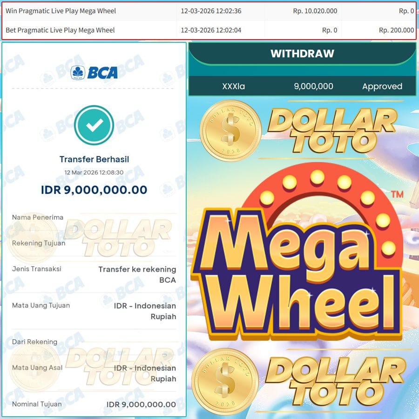Click the IDR 9,000,000.00 transfer amount
This screenshot has width=419, height=419.
pos(94,190)
